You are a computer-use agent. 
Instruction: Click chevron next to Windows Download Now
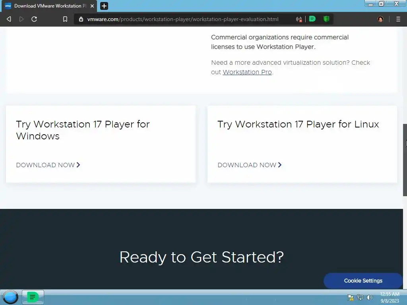78,165
